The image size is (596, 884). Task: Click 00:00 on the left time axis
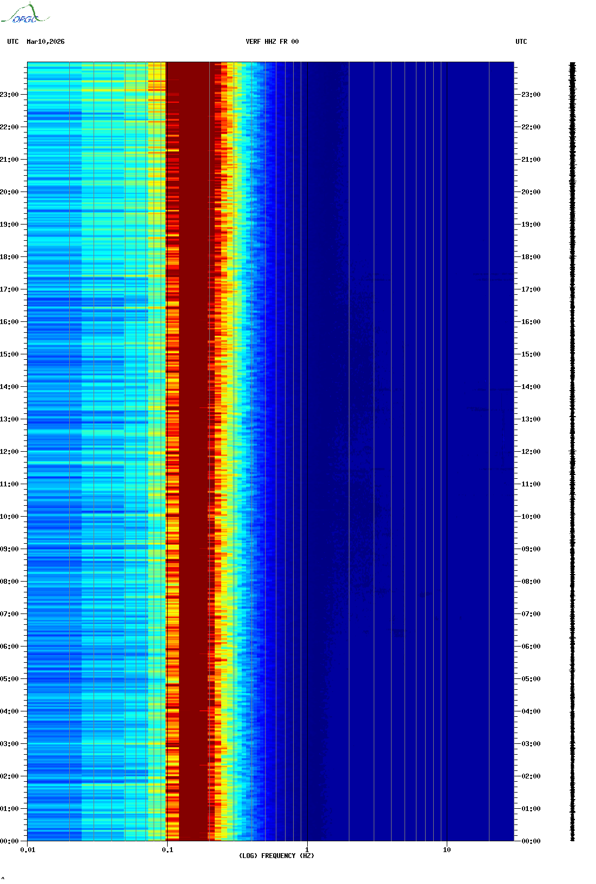pos(9,841)
